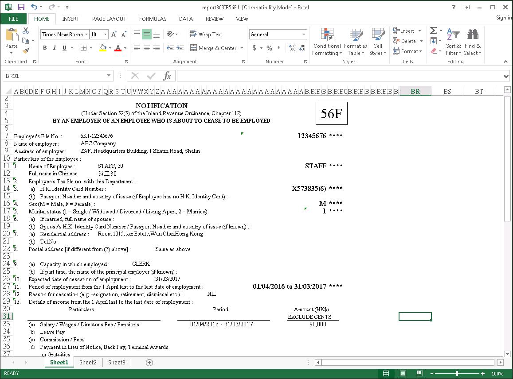
Task: Toggle Italic formatting
Action: [x=55, y=48]
